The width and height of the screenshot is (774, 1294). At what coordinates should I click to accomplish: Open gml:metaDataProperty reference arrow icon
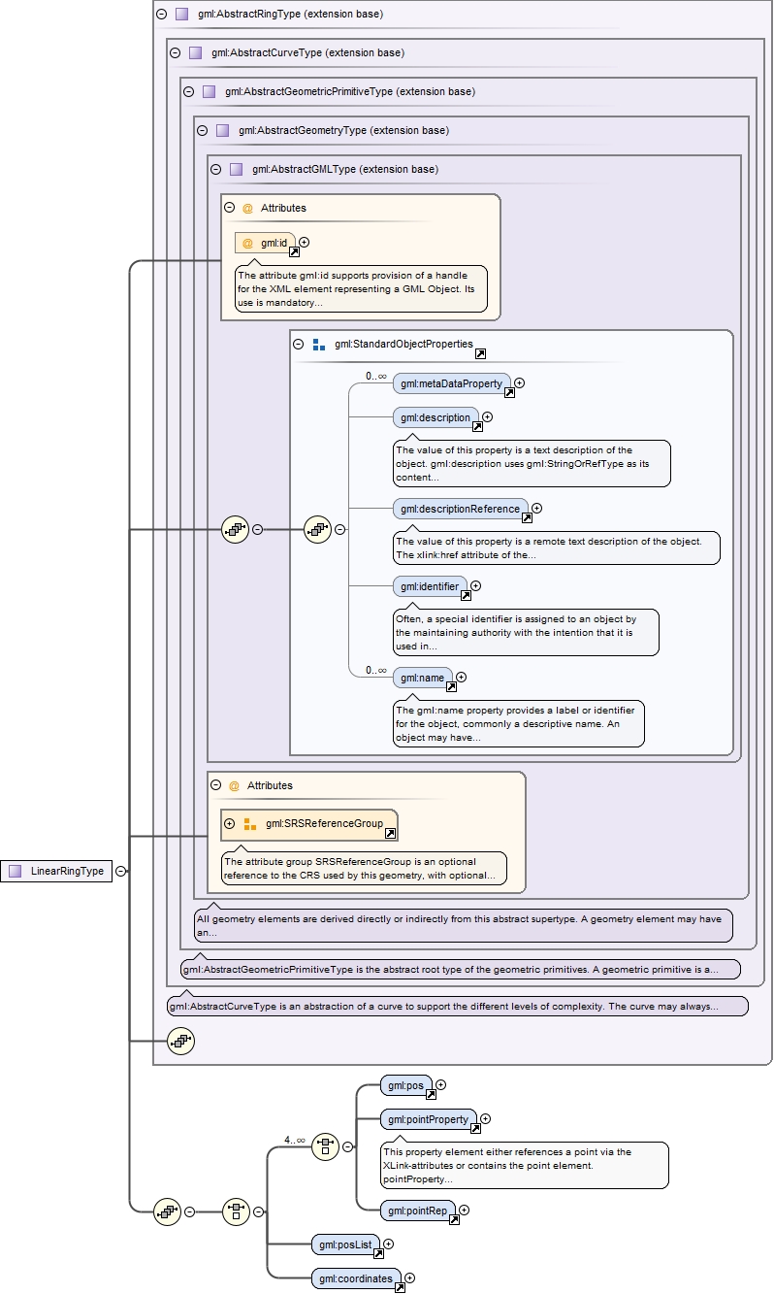click(509, 393)
